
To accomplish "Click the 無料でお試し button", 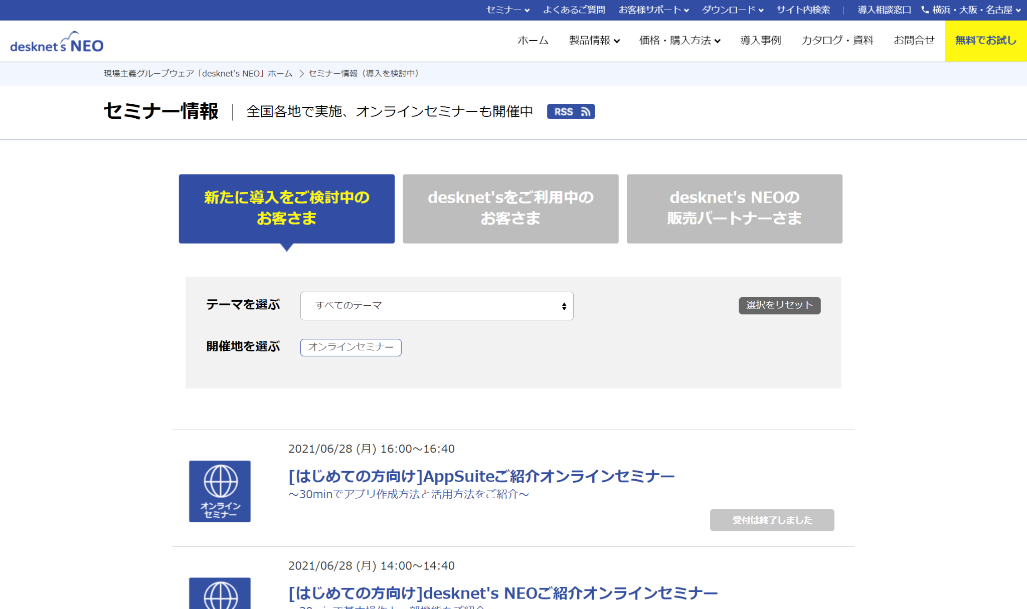I will pos(986,41).
